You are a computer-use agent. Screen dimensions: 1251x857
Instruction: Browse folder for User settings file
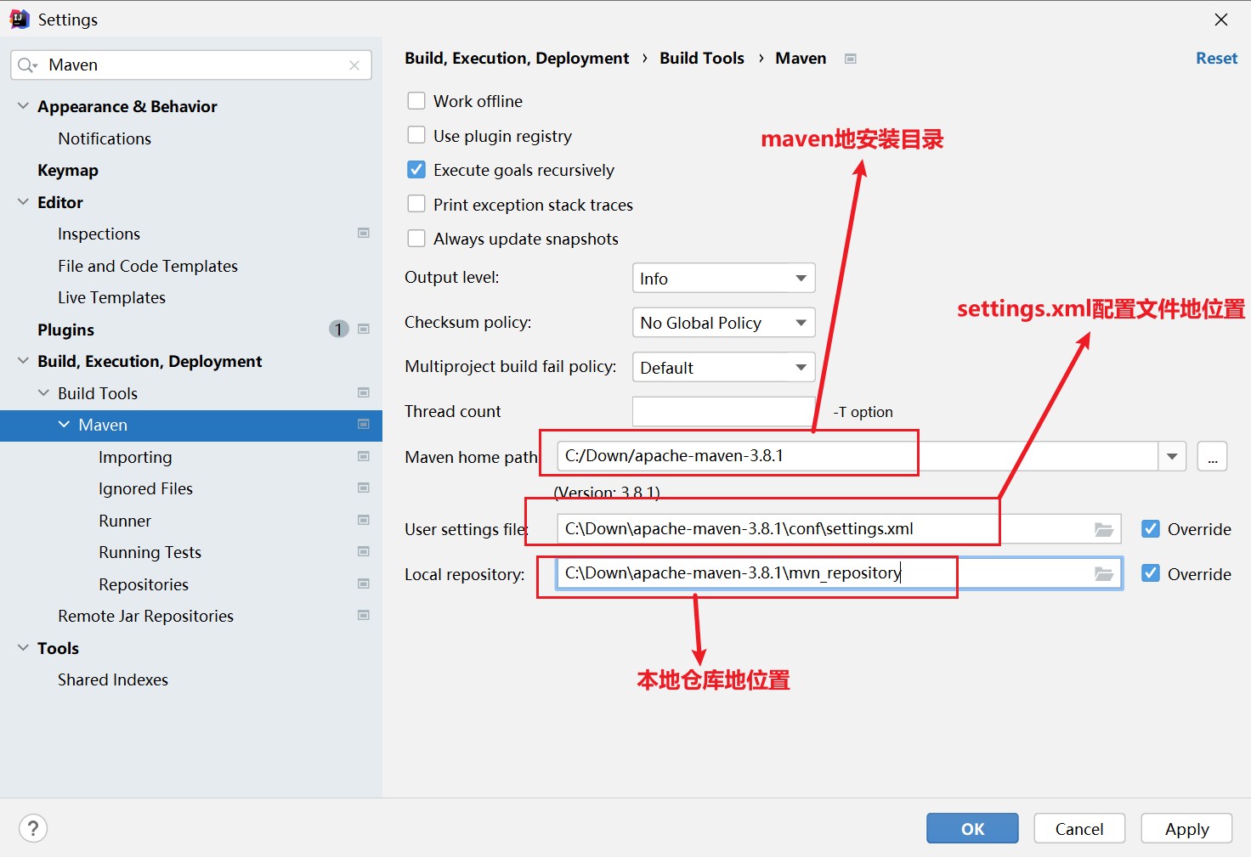[x=1104, y=529]
